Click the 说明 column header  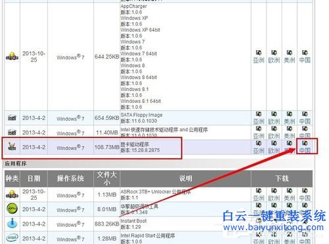tap(186, 178)
